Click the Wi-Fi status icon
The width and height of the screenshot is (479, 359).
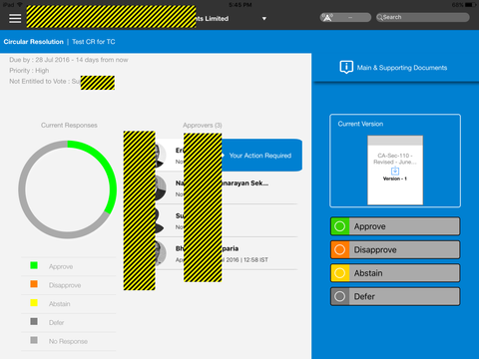pos(19,5)
